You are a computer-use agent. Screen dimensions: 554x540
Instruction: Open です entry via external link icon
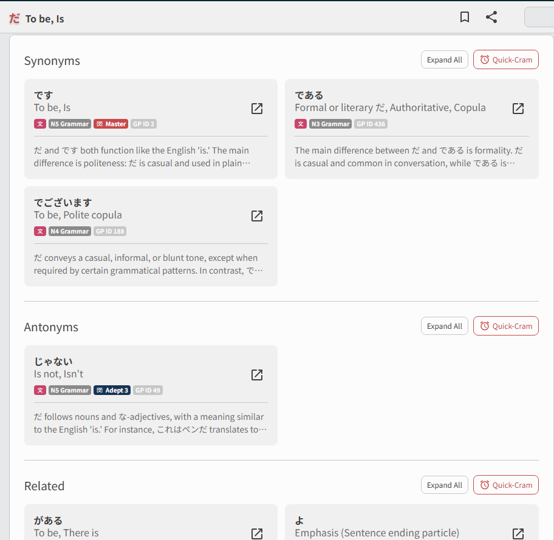click(257, 109)
